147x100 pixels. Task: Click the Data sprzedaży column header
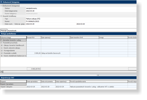pos(34,82)
